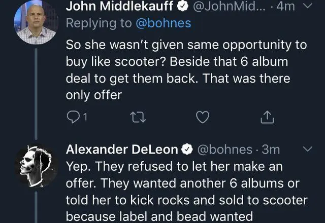Viewport: 325px width, 223px height.
Task: Click Alexander DeLeon's verified badge
Action: [x=187, y=150]
